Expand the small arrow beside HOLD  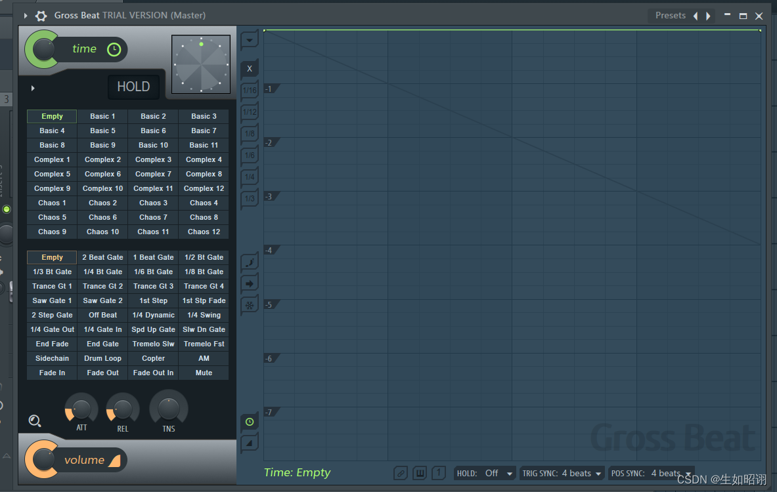click(33, 88)
